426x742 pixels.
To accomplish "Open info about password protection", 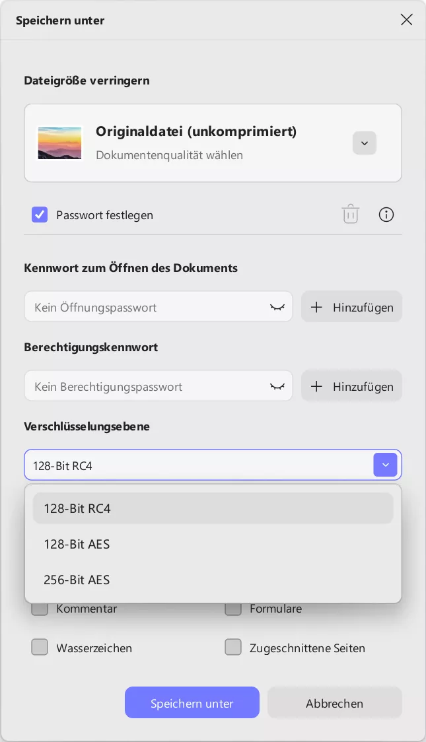I will coord(386,214).
